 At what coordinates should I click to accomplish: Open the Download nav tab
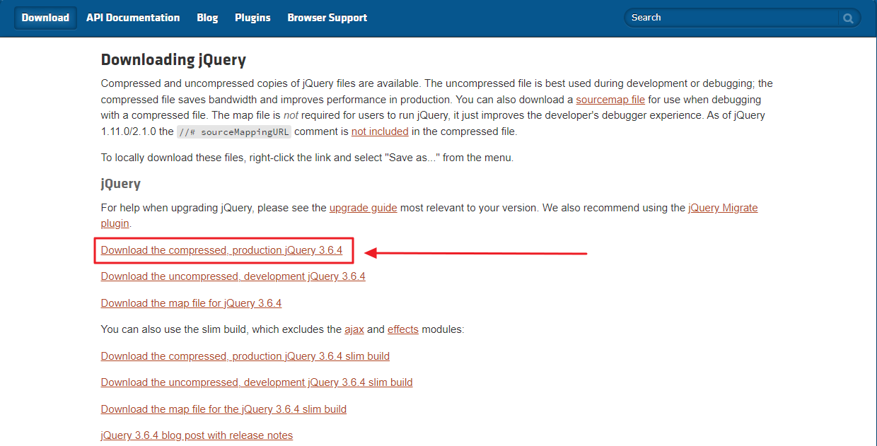click(x=45, y=18)
